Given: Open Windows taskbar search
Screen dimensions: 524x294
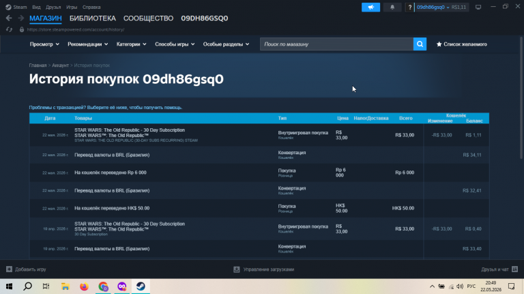Looking at the screenshot, I should [x=28, y=286].
